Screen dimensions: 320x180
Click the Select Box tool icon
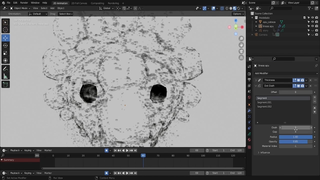pyautogui.click(x=5, y=22)
